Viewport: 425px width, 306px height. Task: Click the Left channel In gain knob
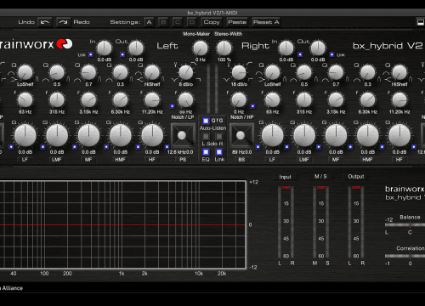tap(105, 48)
